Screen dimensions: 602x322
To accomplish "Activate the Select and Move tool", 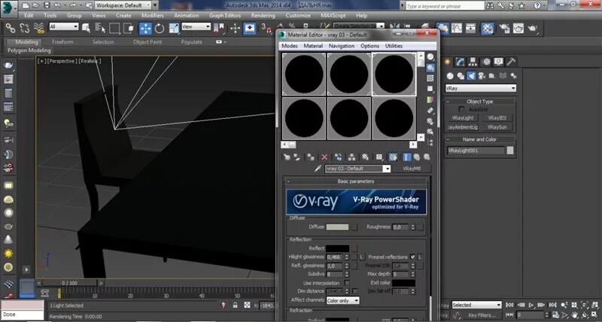I will coord(145,28).
